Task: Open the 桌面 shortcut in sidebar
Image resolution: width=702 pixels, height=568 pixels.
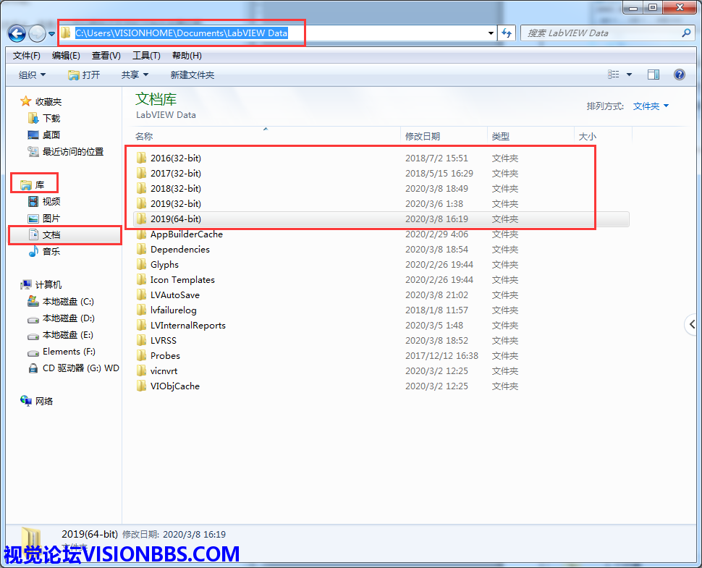Action: [x=51, y=135]
